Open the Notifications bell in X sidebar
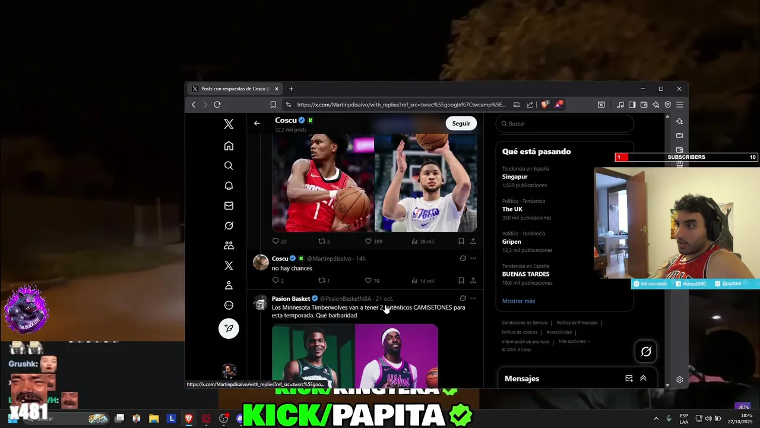Screen dimensions: 760x428 229,185
